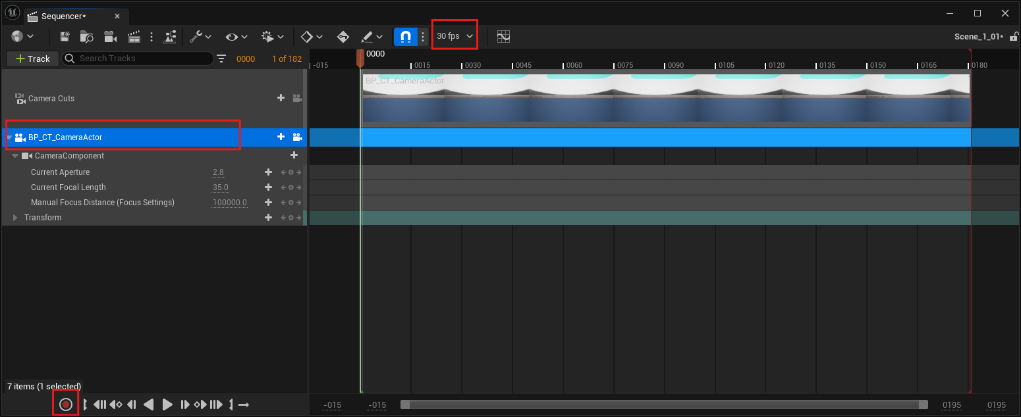Open the track filter icon beside search
The image size is (1021, 417).
221,59
